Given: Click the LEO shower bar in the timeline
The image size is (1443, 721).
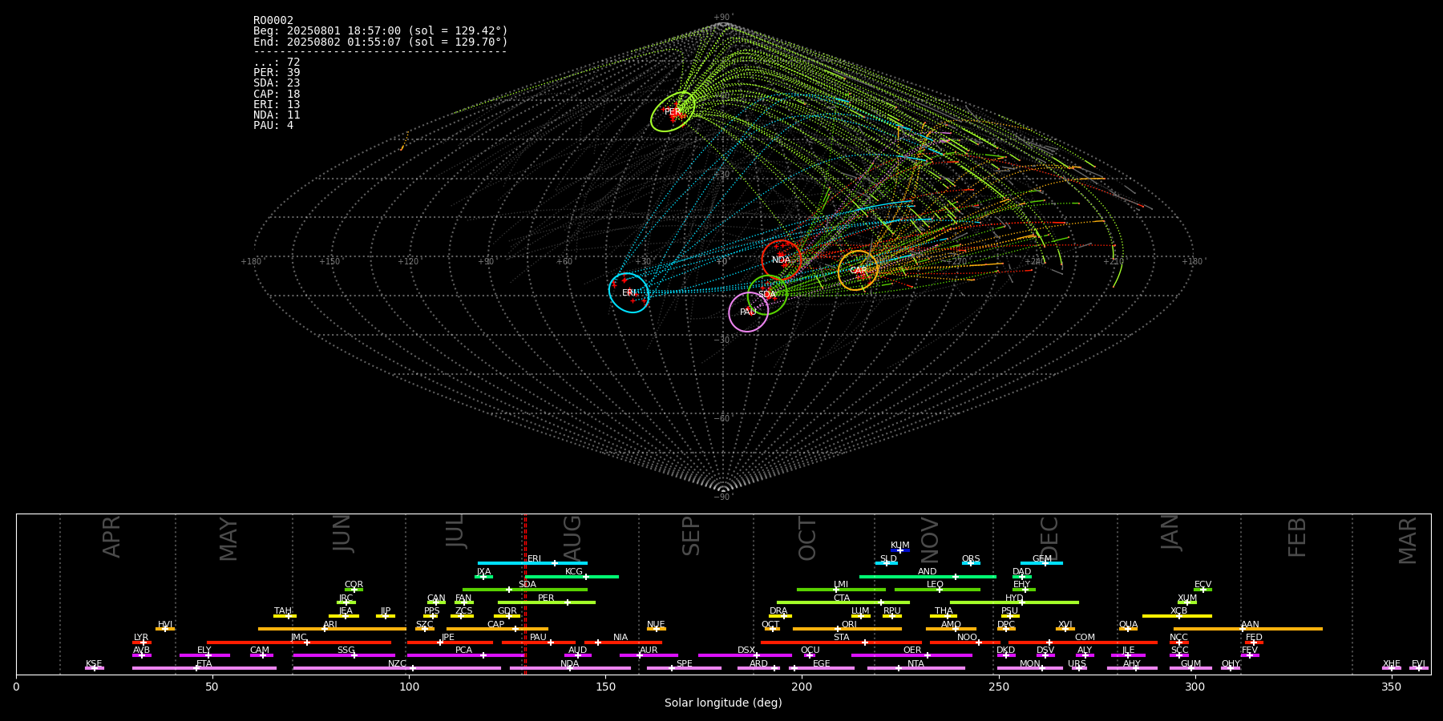Looking at the screenshot, I should [937, 590].
